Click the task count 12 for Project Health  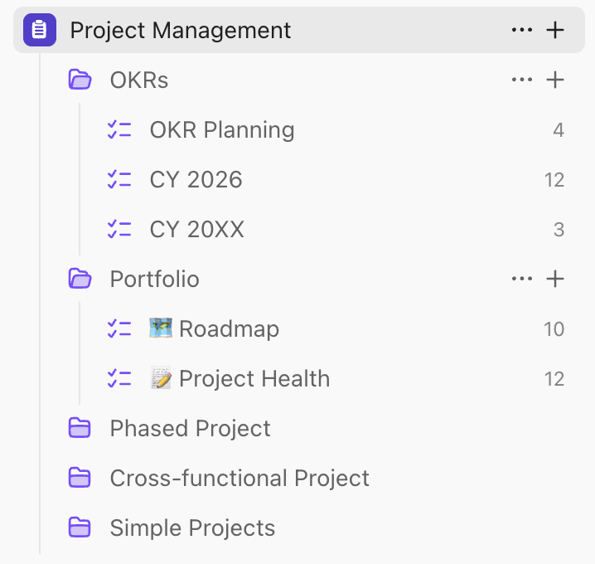click(x=554, y=379)
